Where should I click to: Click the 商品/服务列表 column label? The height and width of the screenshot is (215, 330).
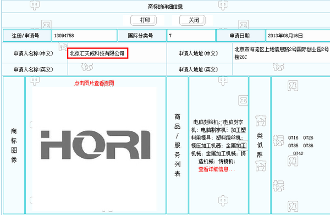tap(177, 145)
